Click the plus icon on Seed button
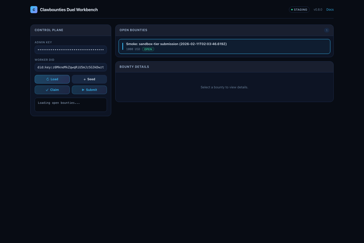 tap(85, 79)
